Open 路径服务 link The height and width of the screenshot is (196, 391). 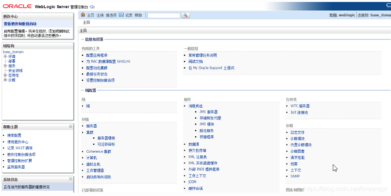207,131
